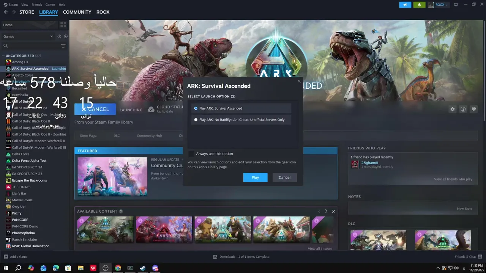Cancel the game launch with CANCEL button
Viewport: 486px width, 273px height.
95,109
